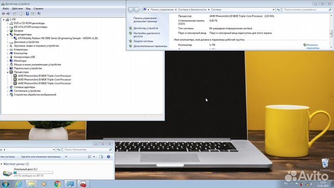
Task: Select ATI Mobility Radeon HD 5000 Series device
Action: tap(58, 39)
